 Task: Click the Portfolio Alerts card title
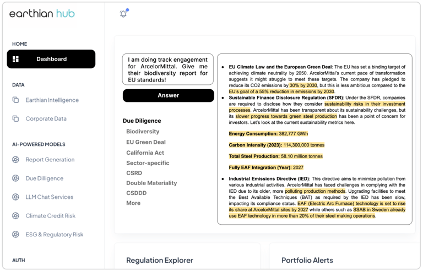point(307,260)
